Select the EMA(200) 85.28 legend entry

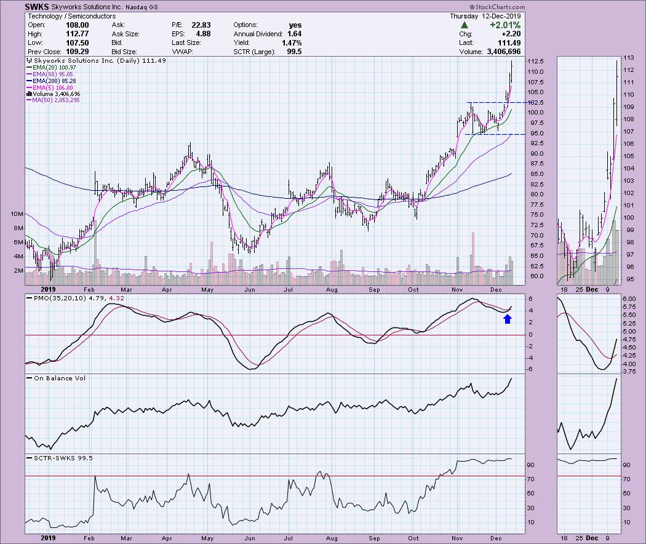coord(51,81)
